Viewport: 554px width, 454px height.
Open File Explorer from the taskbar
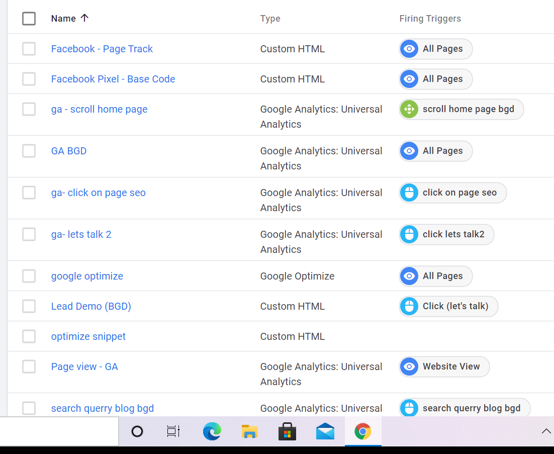coord(249,431)
